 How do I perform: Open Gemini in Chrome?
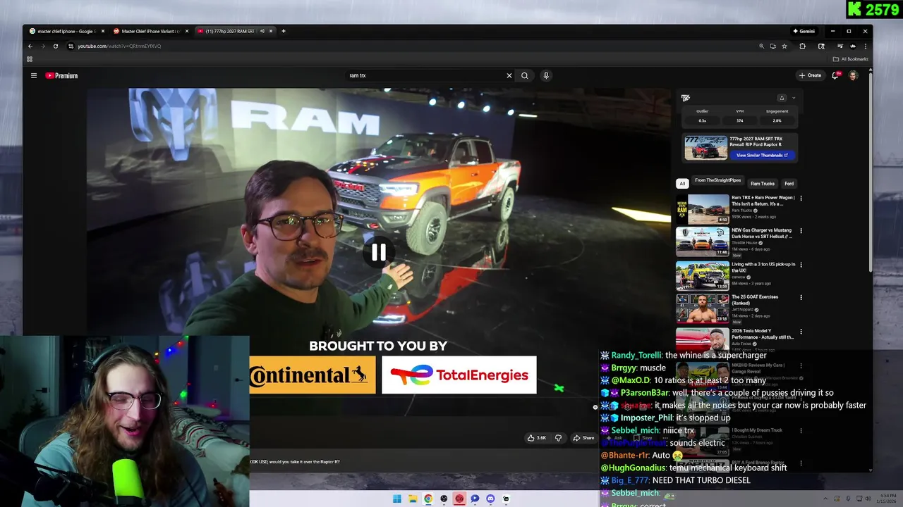pyautogui.click(x=804, y=31)
